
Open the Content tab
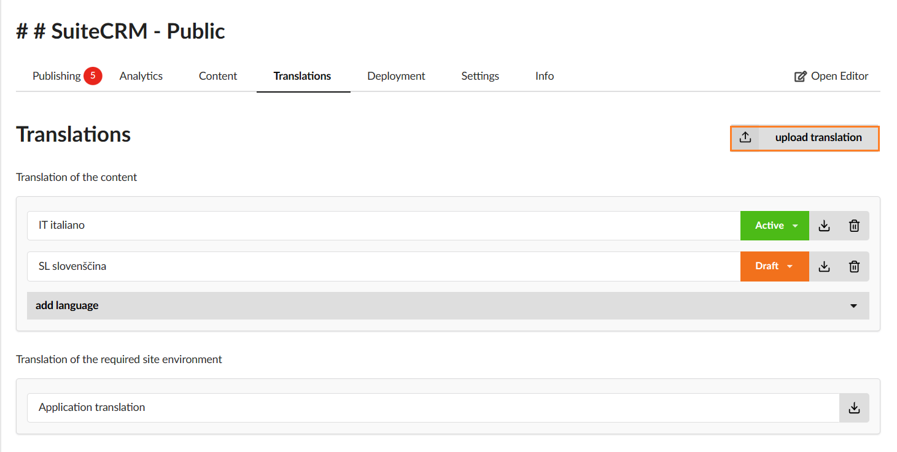point(218,76)
